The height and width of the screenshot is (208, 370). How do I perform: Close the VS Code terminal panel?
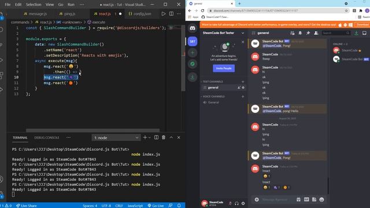[179, 138]
